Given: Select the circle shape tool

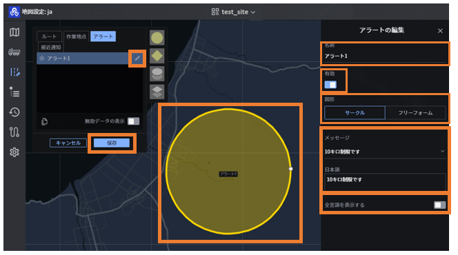Looking at the screenshot, I should pos(157,38).
